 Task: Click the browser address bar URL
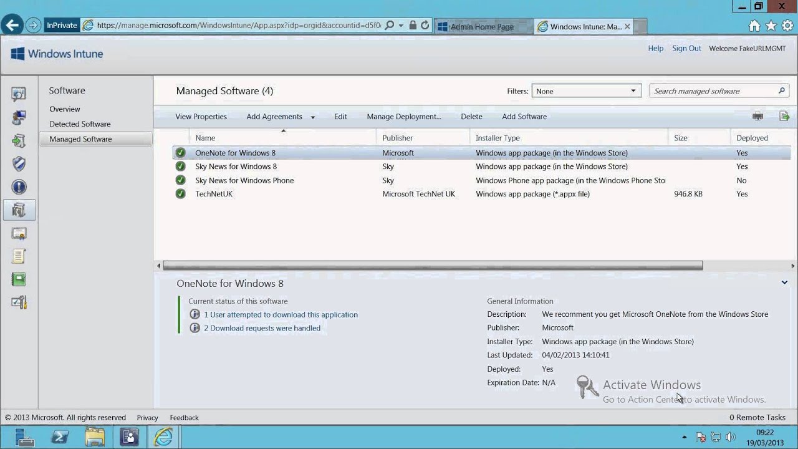coord(239,26)
